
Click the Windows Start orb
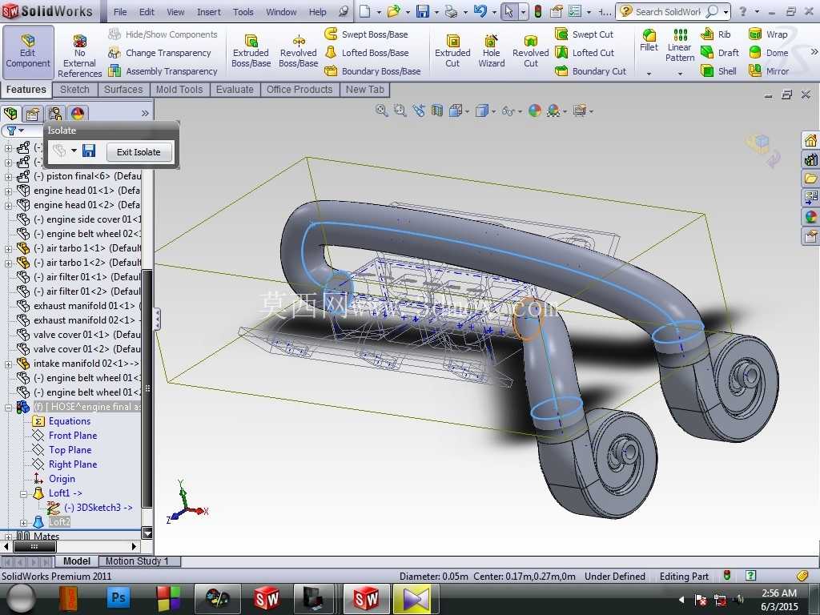point(22,598)
